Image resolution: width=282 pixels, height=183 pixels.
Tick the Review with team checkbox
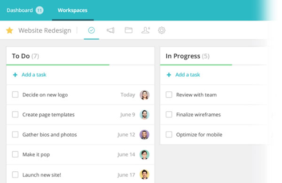[x=169, y=95]
